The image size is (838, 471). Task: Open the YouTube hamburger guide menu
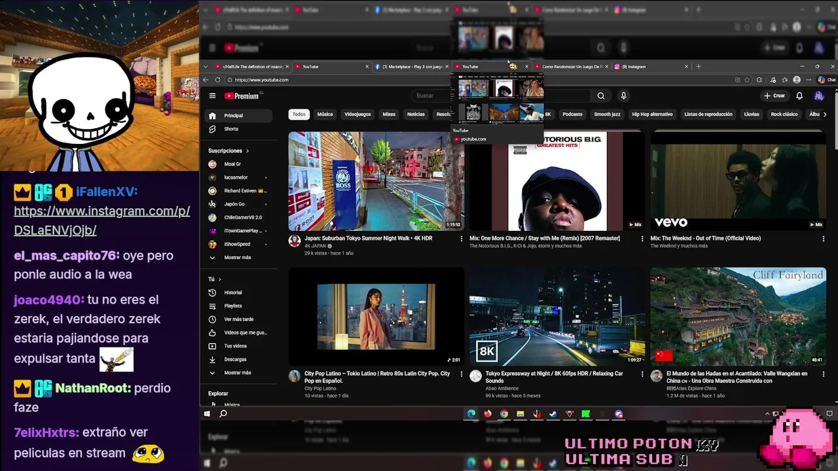pos(212,96)
